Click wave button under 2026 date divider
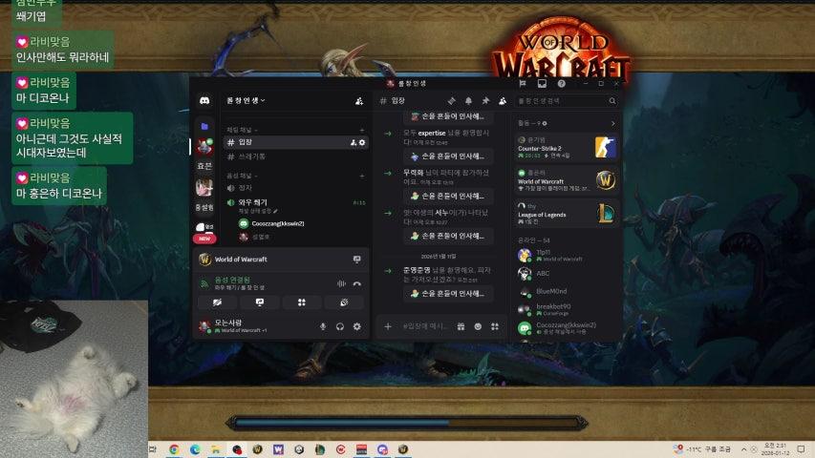815x458 pixels. 448,294
